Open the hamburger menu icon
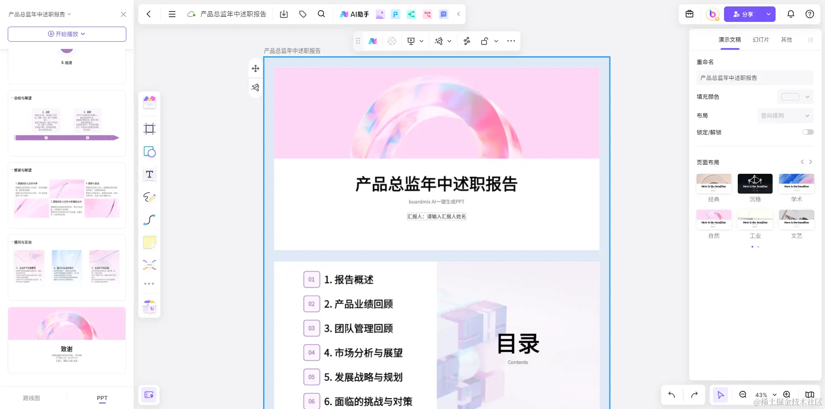The width and height of the screenshot is (825, 409). point(172,14)
